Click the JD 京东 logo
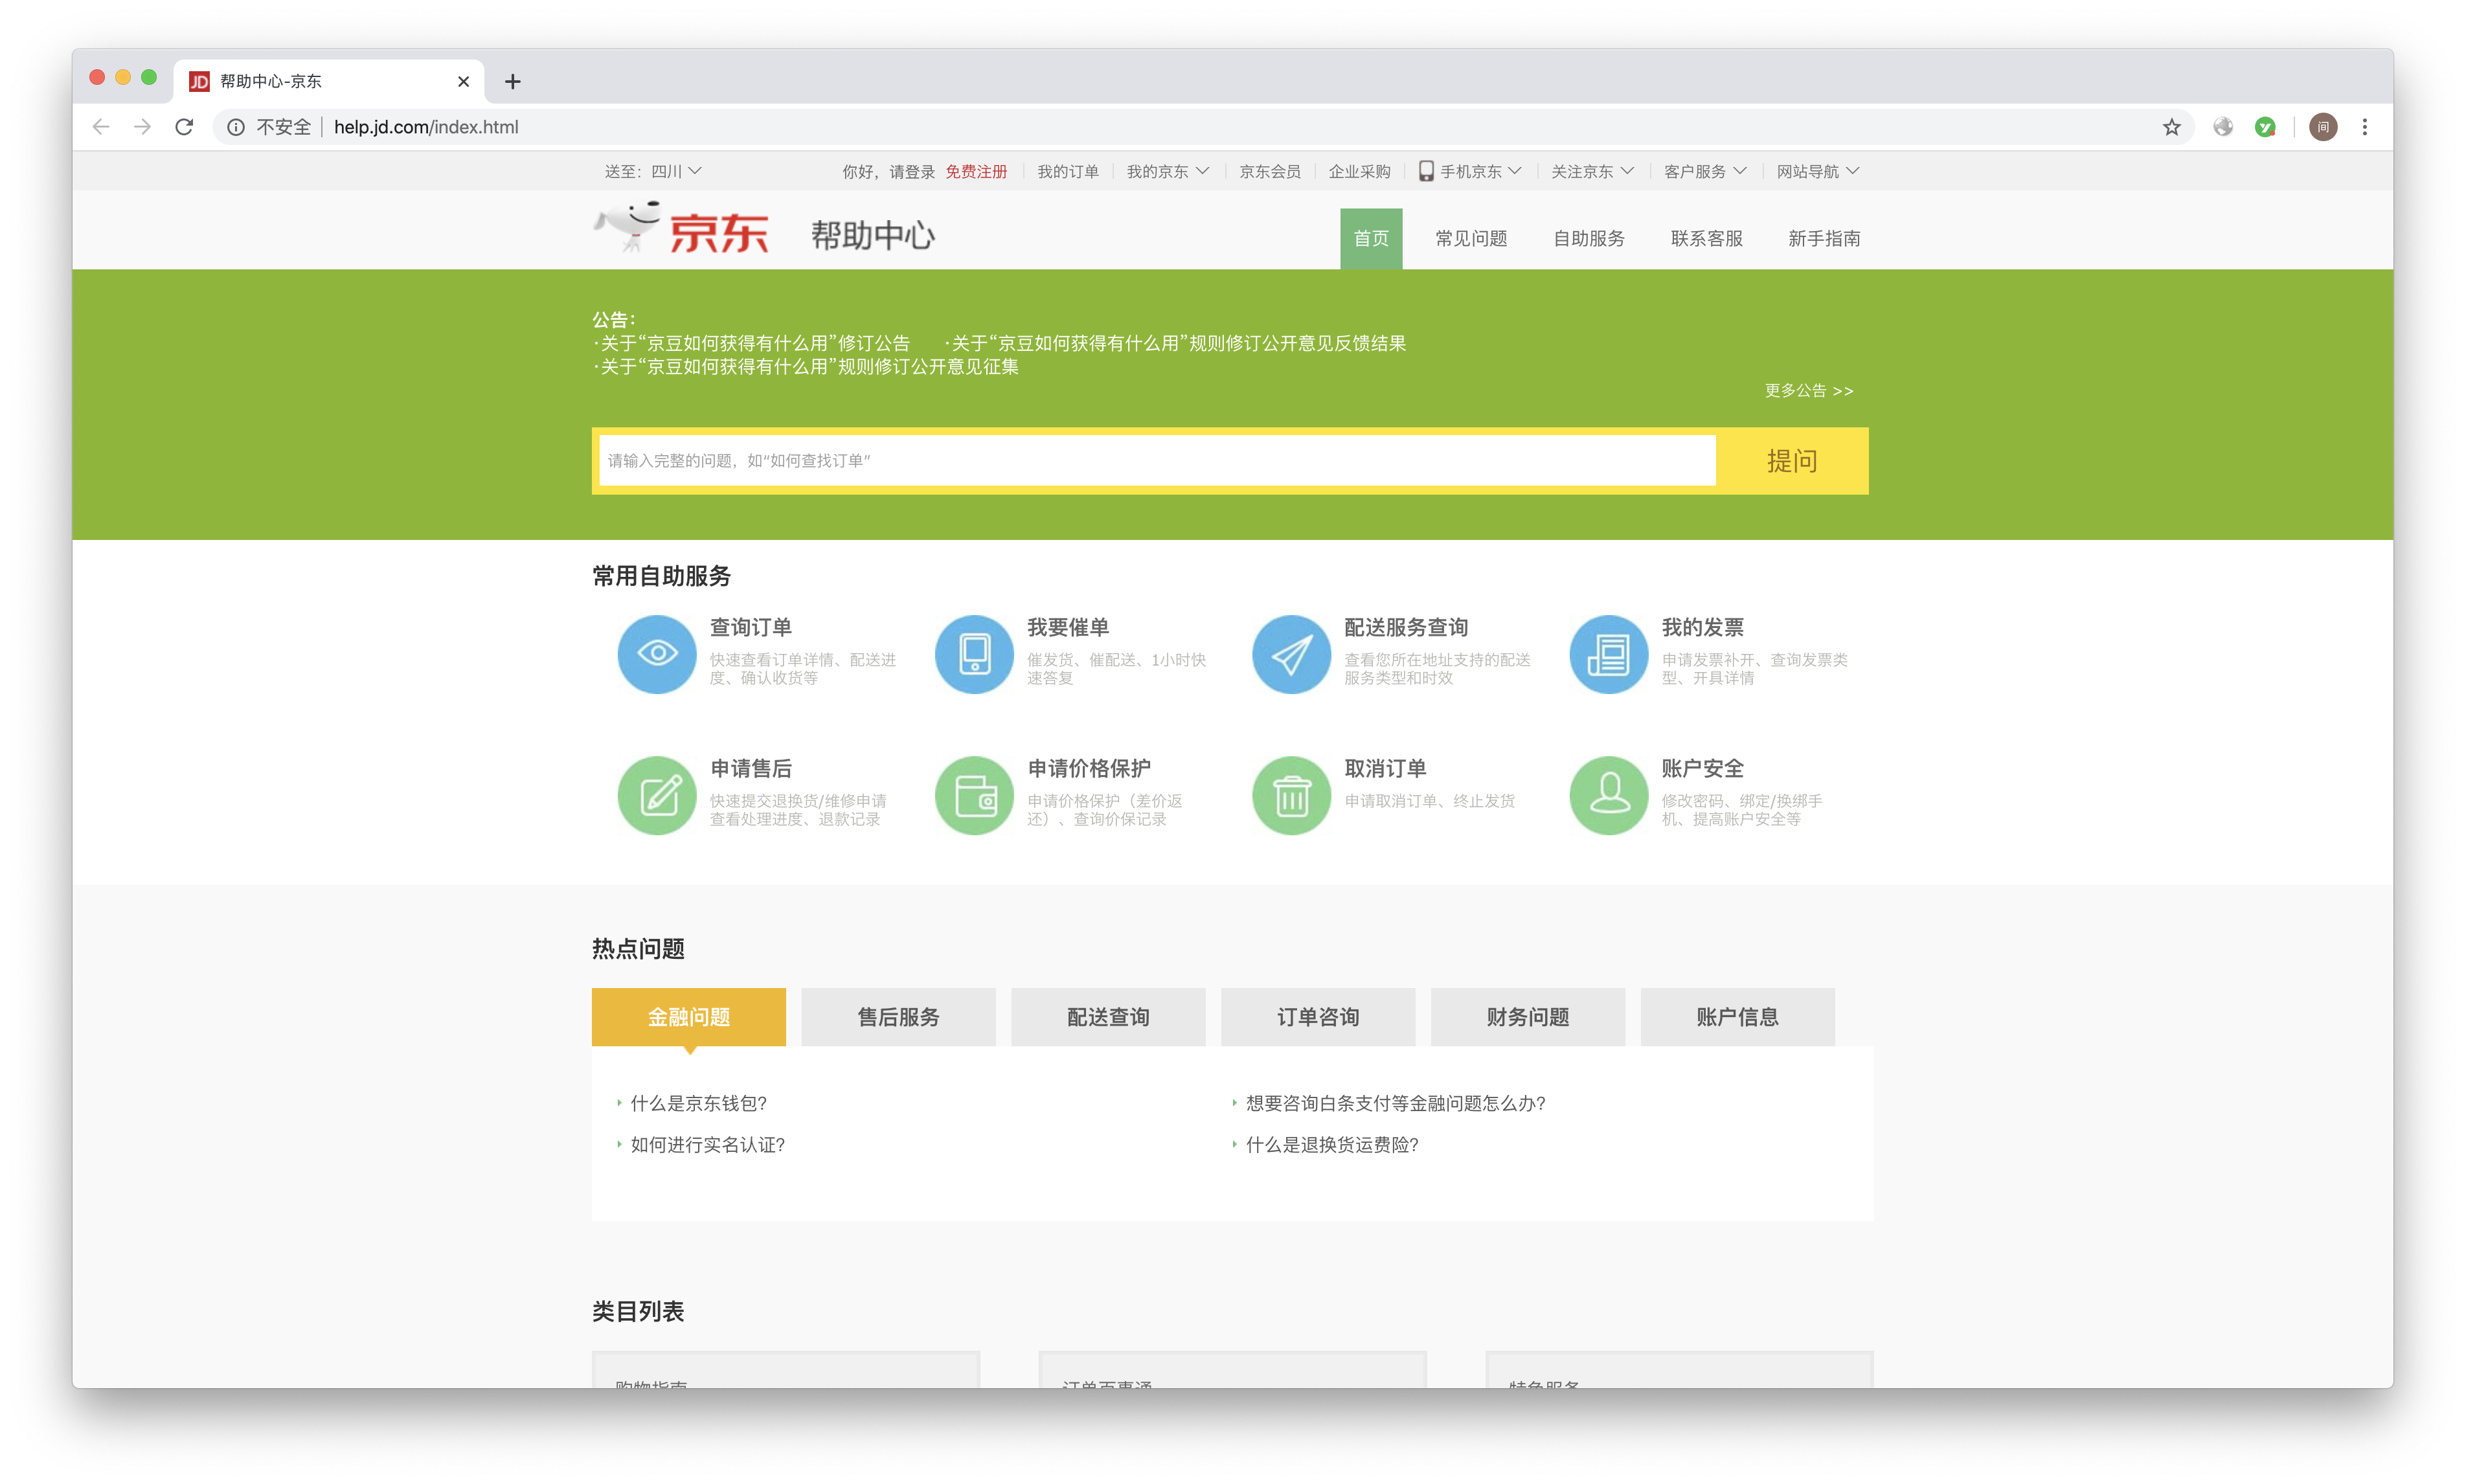The width and height of the screenshot is (2466, 1484). 681,229
